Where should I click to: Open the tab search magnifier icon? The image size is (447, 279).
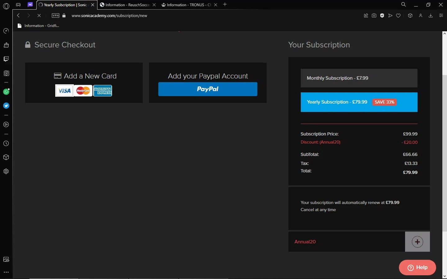pos(403,5)
